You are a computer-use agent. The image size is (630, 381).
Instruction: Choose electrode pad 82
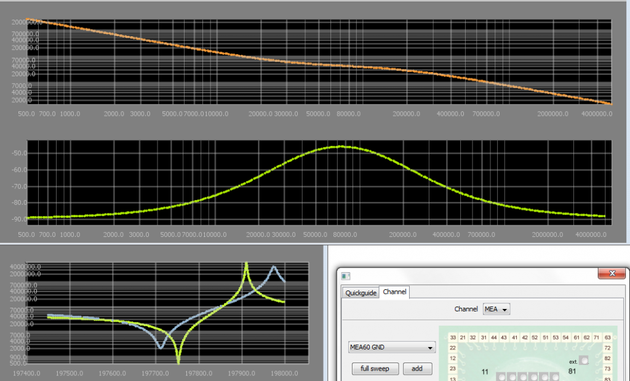tap(608, 358)
